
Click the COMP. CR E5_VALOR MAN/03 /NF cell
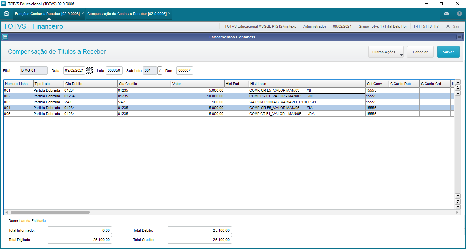tap(307, 90)
